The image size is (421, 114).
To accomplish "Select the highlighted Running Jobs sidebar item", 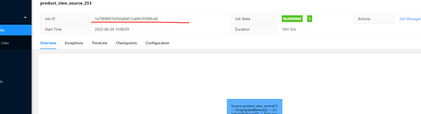I will [x=16, y=30].
